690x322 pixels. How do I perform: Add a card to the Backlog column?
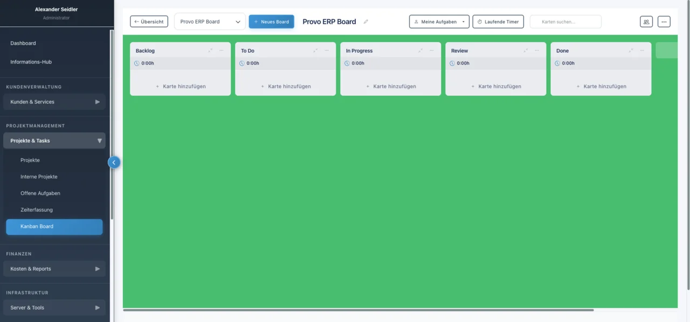(x=180, y=86)
